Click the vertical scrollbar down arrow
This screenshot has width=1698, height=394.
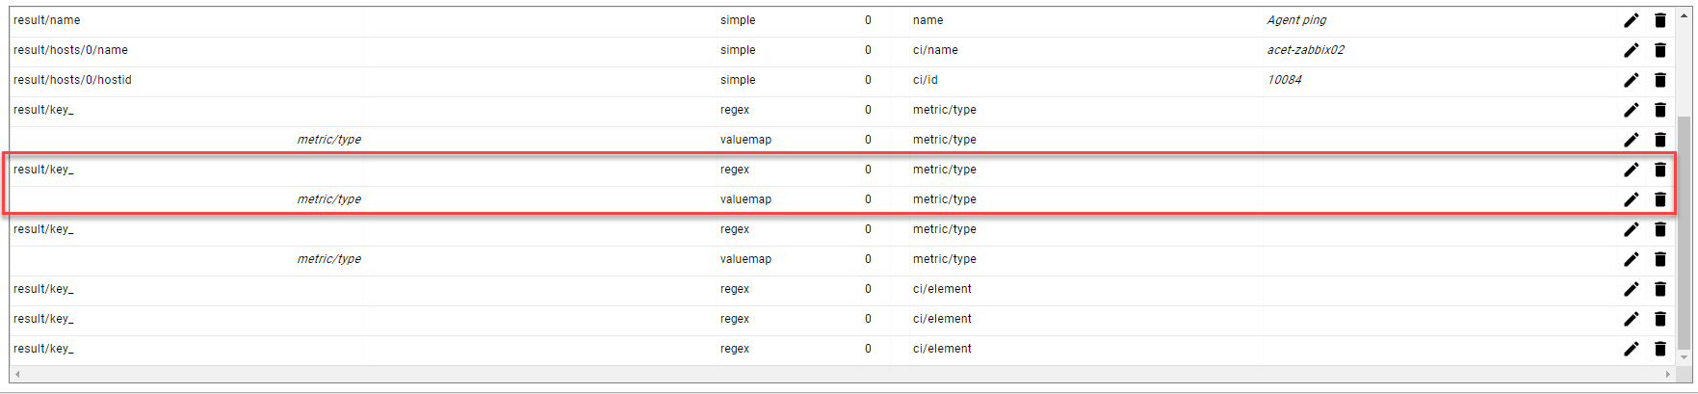point(1684,357)
